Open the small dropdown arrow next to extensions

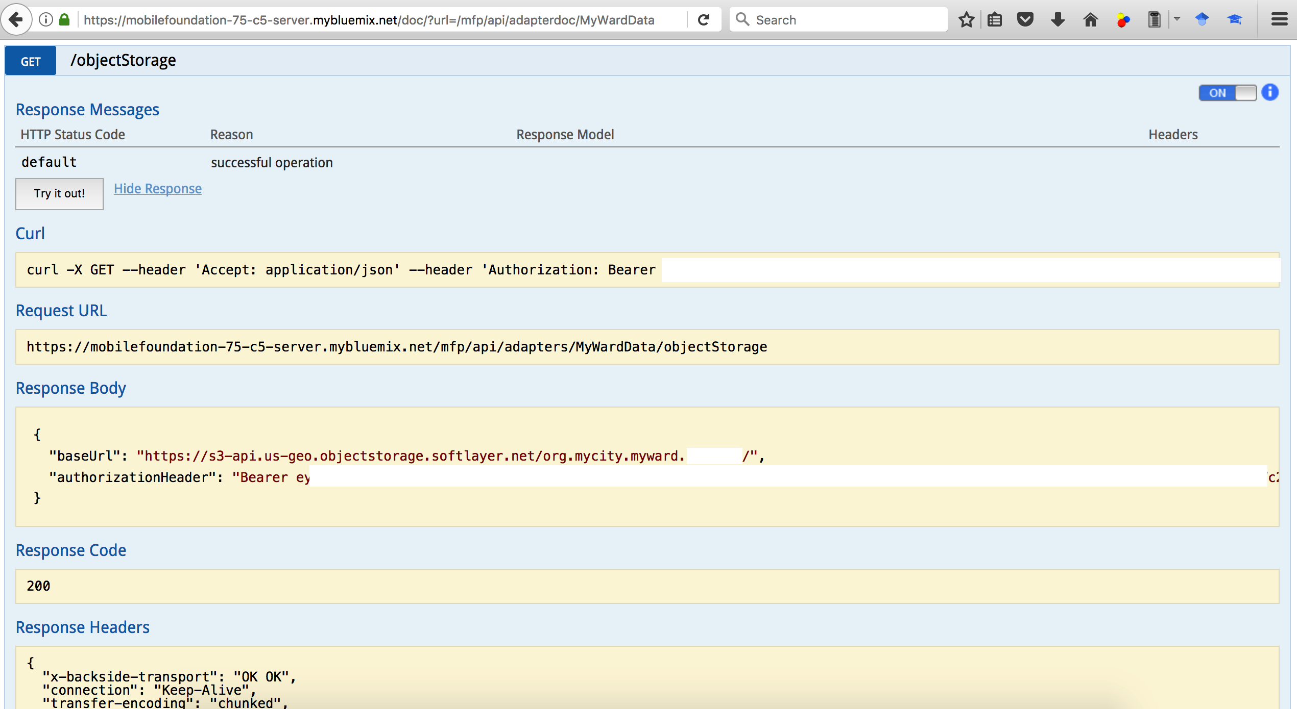click(1177, 19)
